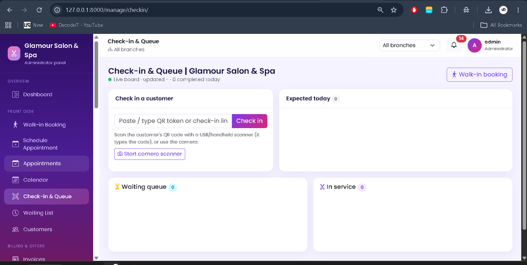Open Calendar in the sidebar
The height and width of the screenshot is (265, 527).
coord(46,180)
